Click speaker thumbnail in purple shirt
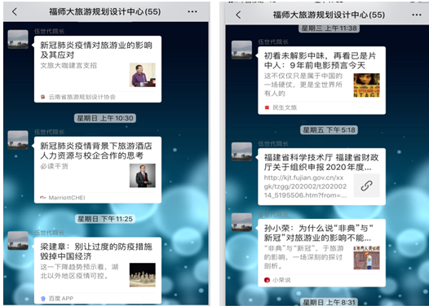Screen dimensions: 429x306 tap(143, 75)
